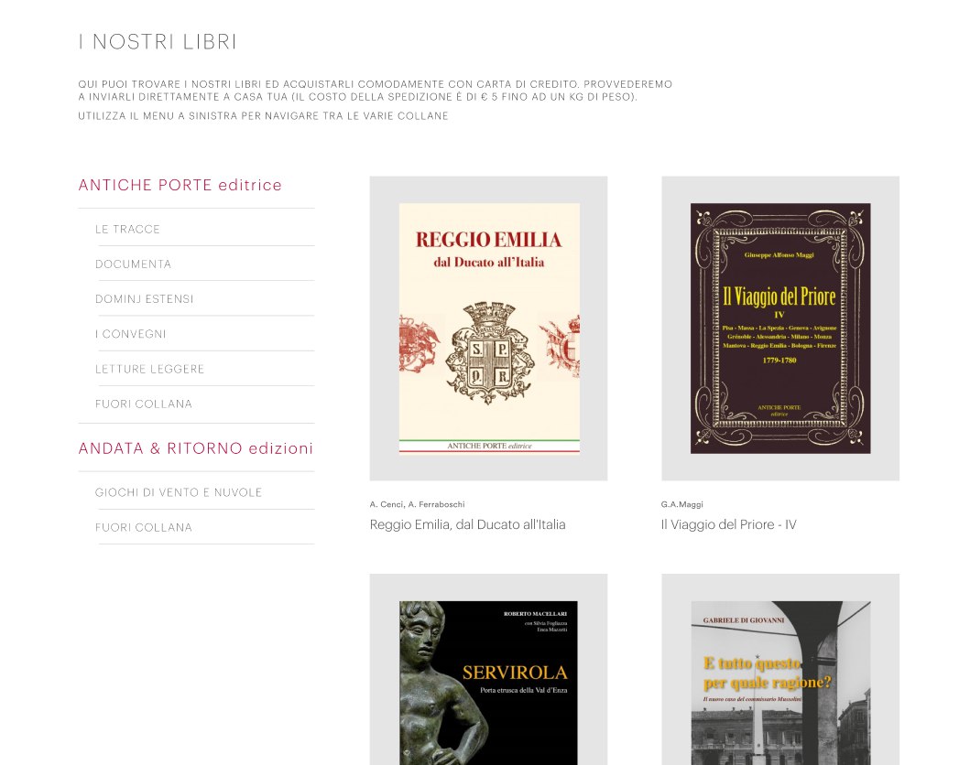Click ANTICHE PORTE editrice heading
This screenshot has width=970, height=765.
[x=180, y=185]
